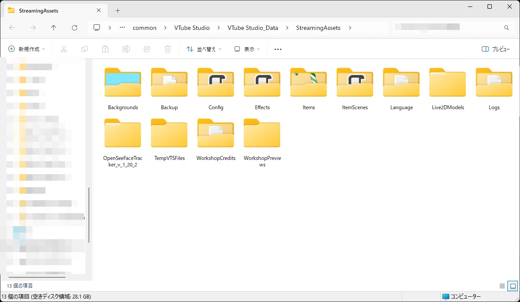Click the navigation pane vertical scrollbar
520x302 pixels.
coord(89,215)
